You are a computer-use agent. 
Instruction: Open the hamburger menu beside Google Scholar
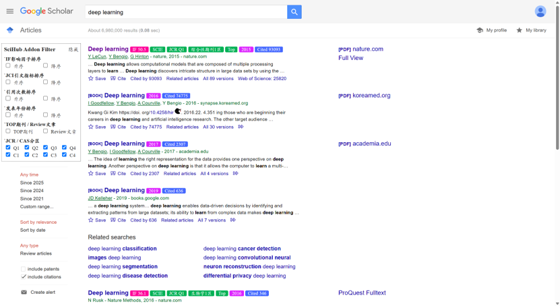9,11
